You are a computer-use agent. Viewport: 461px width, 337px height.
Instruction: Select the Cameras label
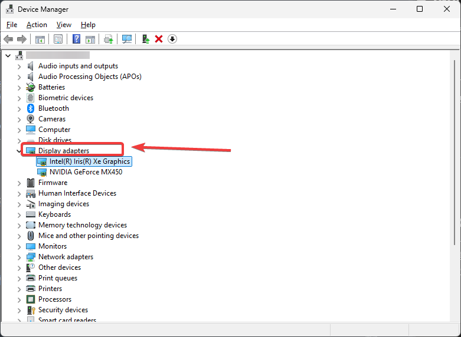click(x=52, y=119)
